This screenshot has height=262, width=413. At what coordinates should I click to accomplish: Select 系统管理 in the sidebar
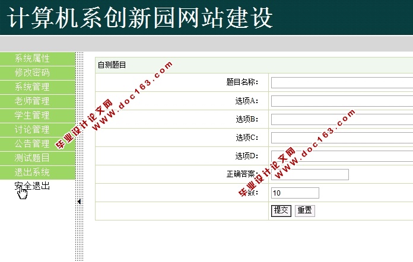[37, 87]
